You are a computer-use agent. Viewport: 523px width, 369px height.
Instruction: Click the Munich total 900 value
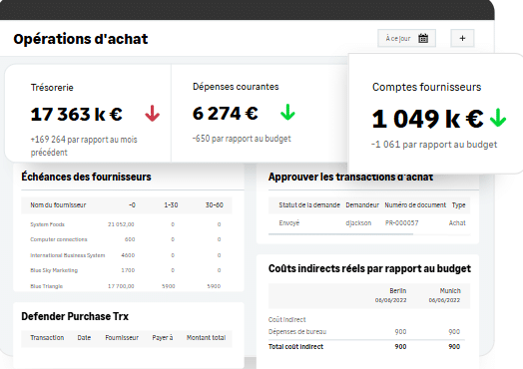coord(454,347)
